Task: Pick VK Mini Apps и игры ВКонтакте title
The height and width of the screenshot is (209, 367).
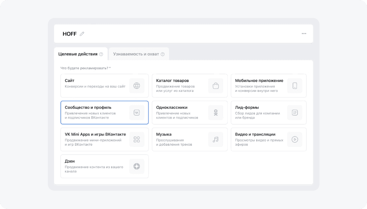Action: (x=95, y=134)
